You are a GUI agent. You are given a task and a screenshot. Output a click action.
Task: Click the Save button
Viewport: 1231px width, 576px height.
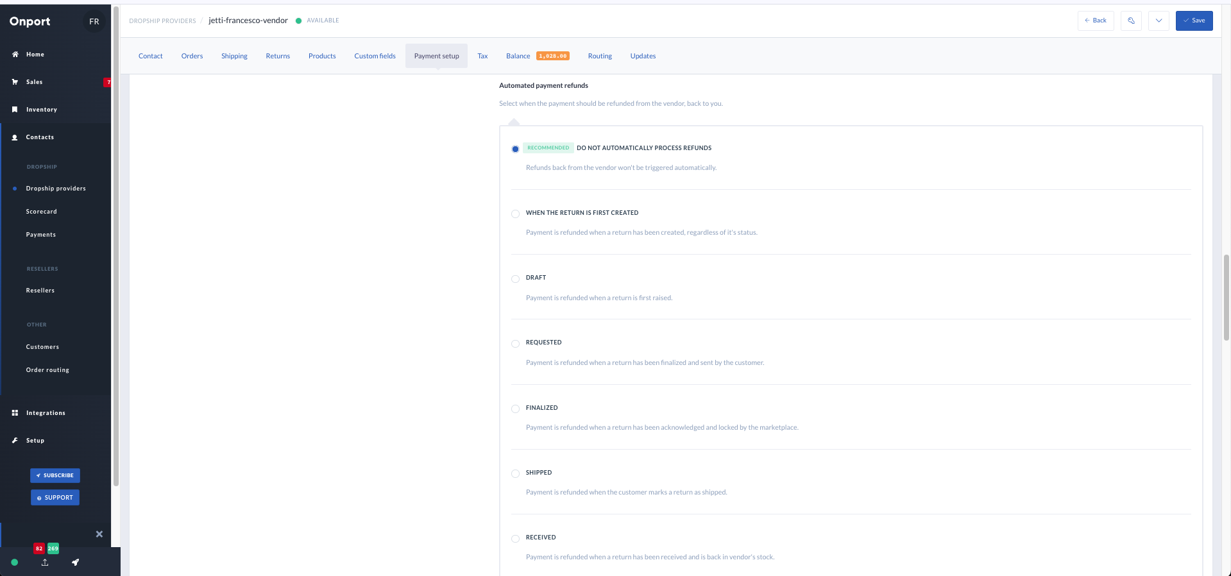[1194, 21]
